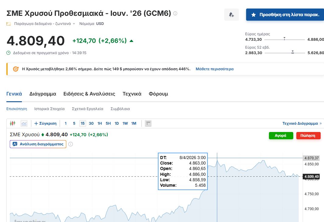
Task: Click the orange target icon in promo banner
Action: point(16,69)
